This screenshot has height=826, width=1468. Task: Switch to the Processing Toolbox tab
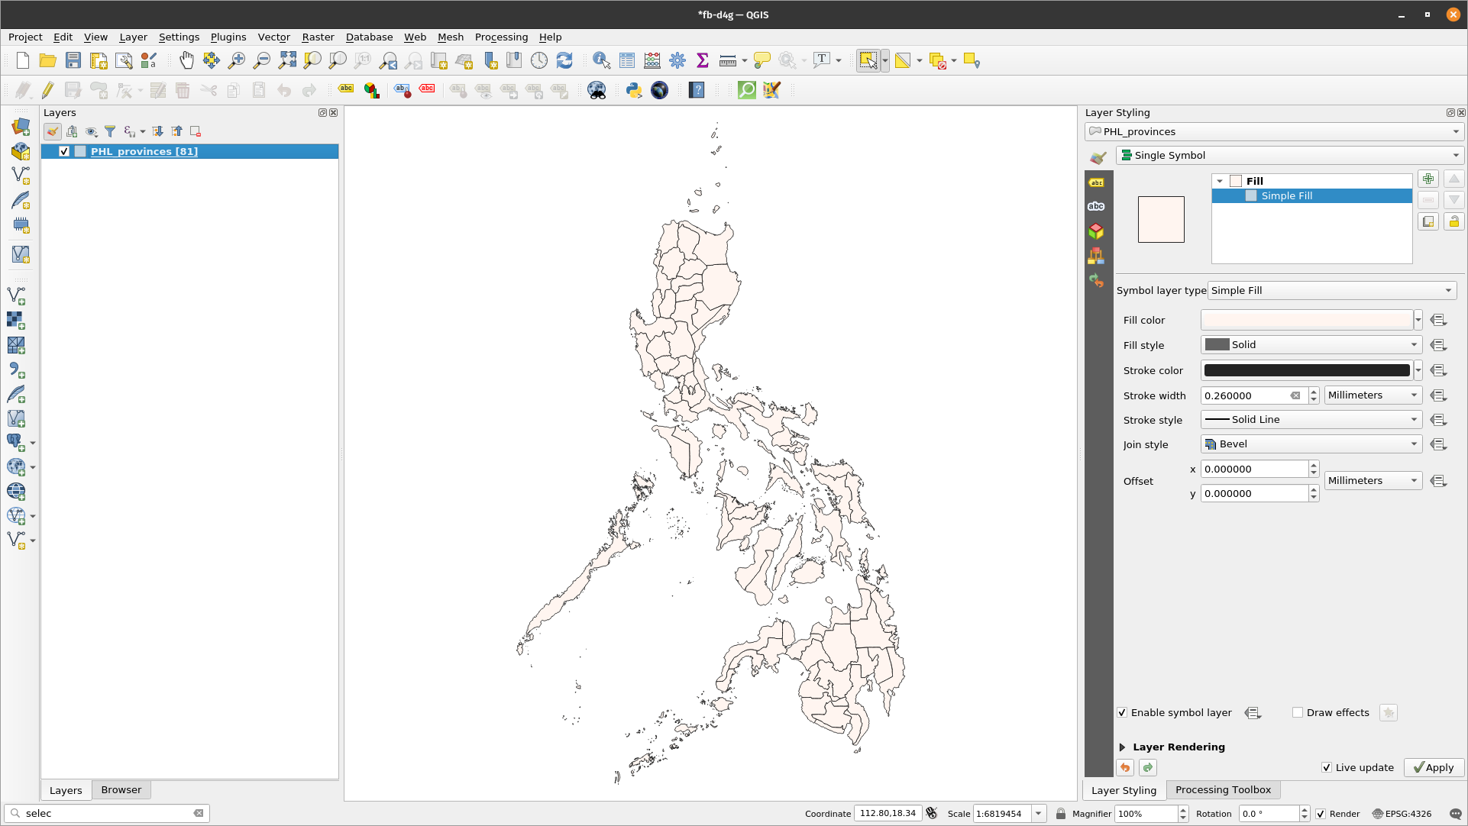(x=1222, y=789)
